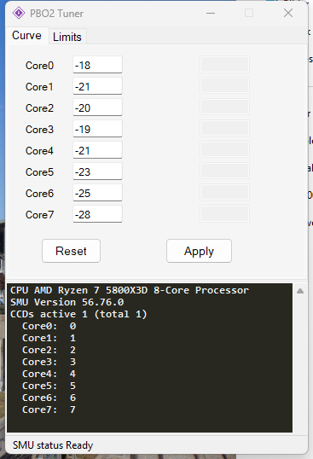
Task: Close the PBO2 Tuner window
Action: [288, 13]
